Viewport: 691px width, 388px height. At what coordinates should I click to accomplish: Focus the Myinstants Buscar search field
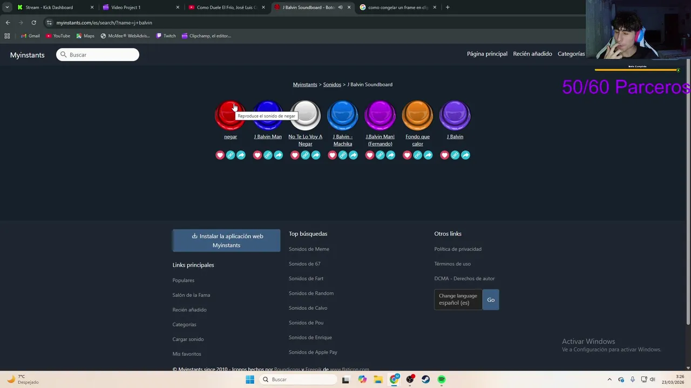point(98,54)
